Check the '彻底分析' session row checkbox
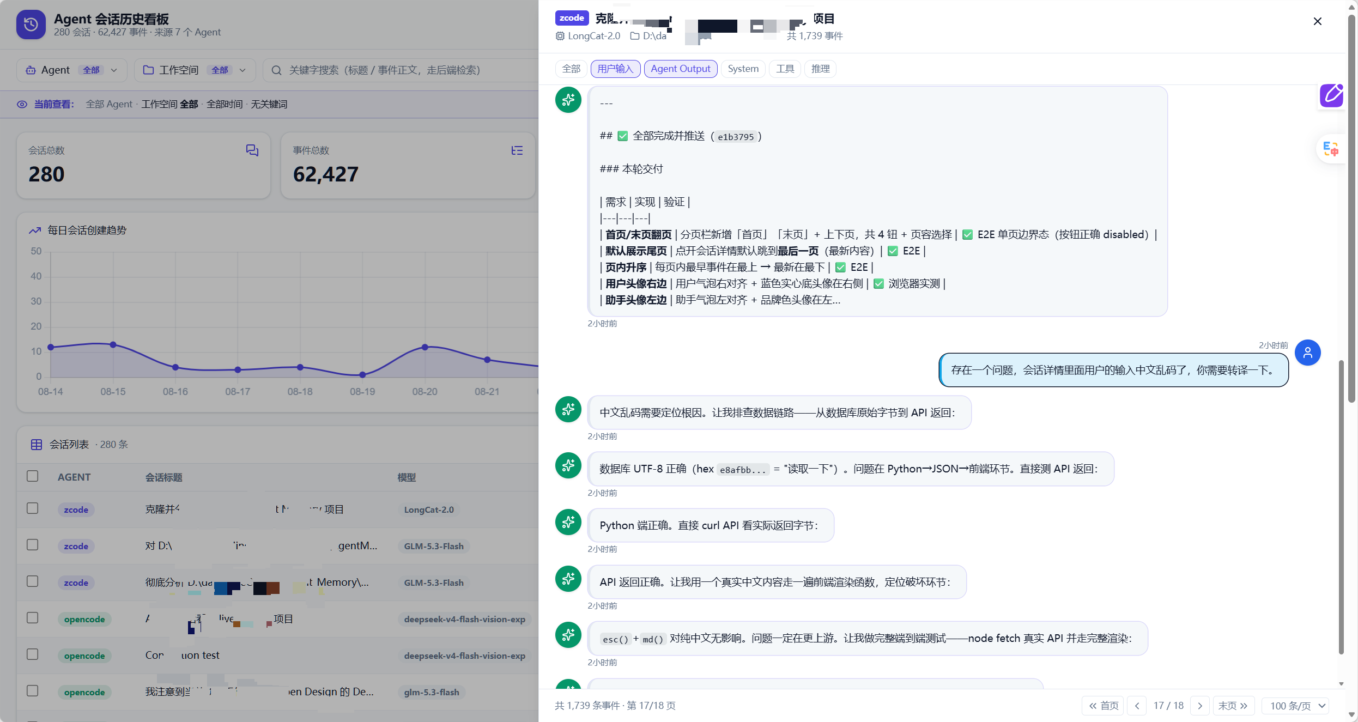The width and height of the screenshot is (1358, 722). (33, 581)
